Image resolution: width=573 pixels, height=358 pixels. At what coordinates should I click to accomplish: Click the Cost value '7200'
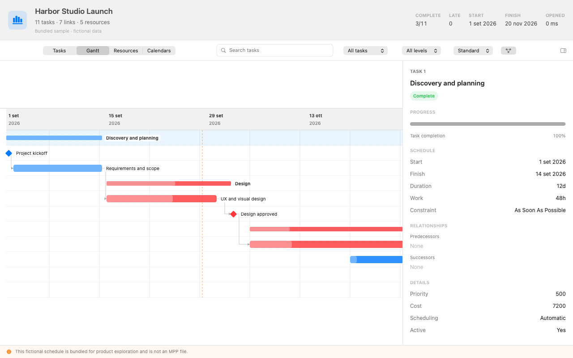(559, 306)
